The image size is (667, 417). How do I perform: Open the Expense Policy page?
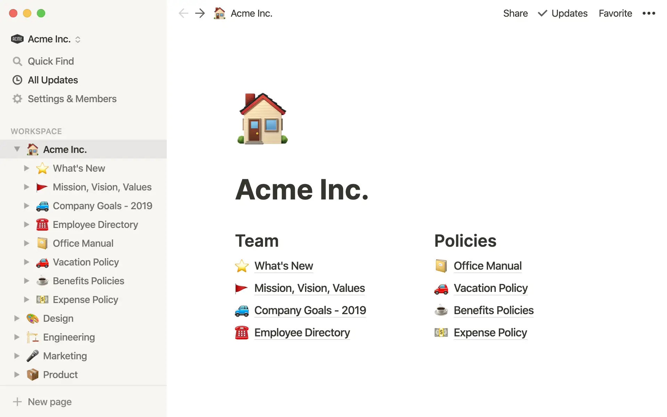point(490,333)
